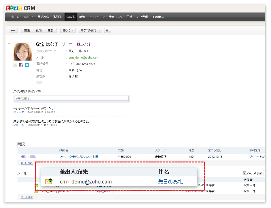Open the 取引先 tab
271x208 pixels.
(57, 17)
